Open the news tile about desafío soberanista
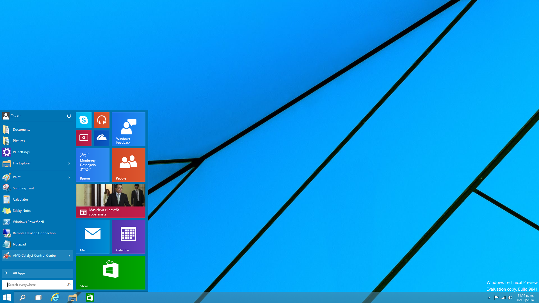Image resolution: width=539 pixels, height=303 pixels. (110, 201)
